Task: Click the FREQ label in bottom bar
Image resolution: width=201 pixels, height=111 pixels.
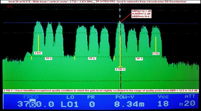Action: 31,97
